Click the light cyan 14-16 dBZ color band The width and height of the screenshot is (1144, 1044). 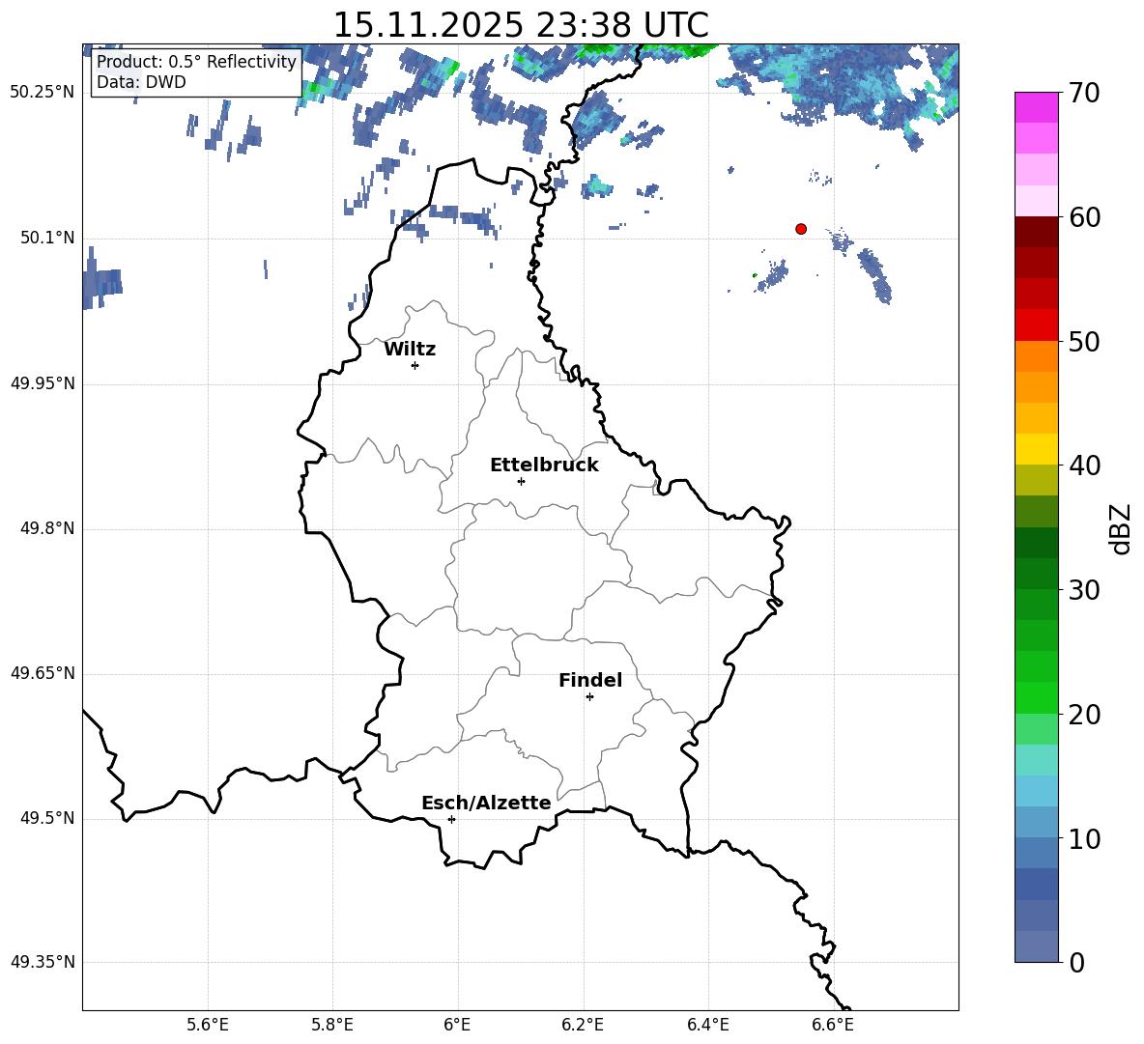tap(1036, 760)
